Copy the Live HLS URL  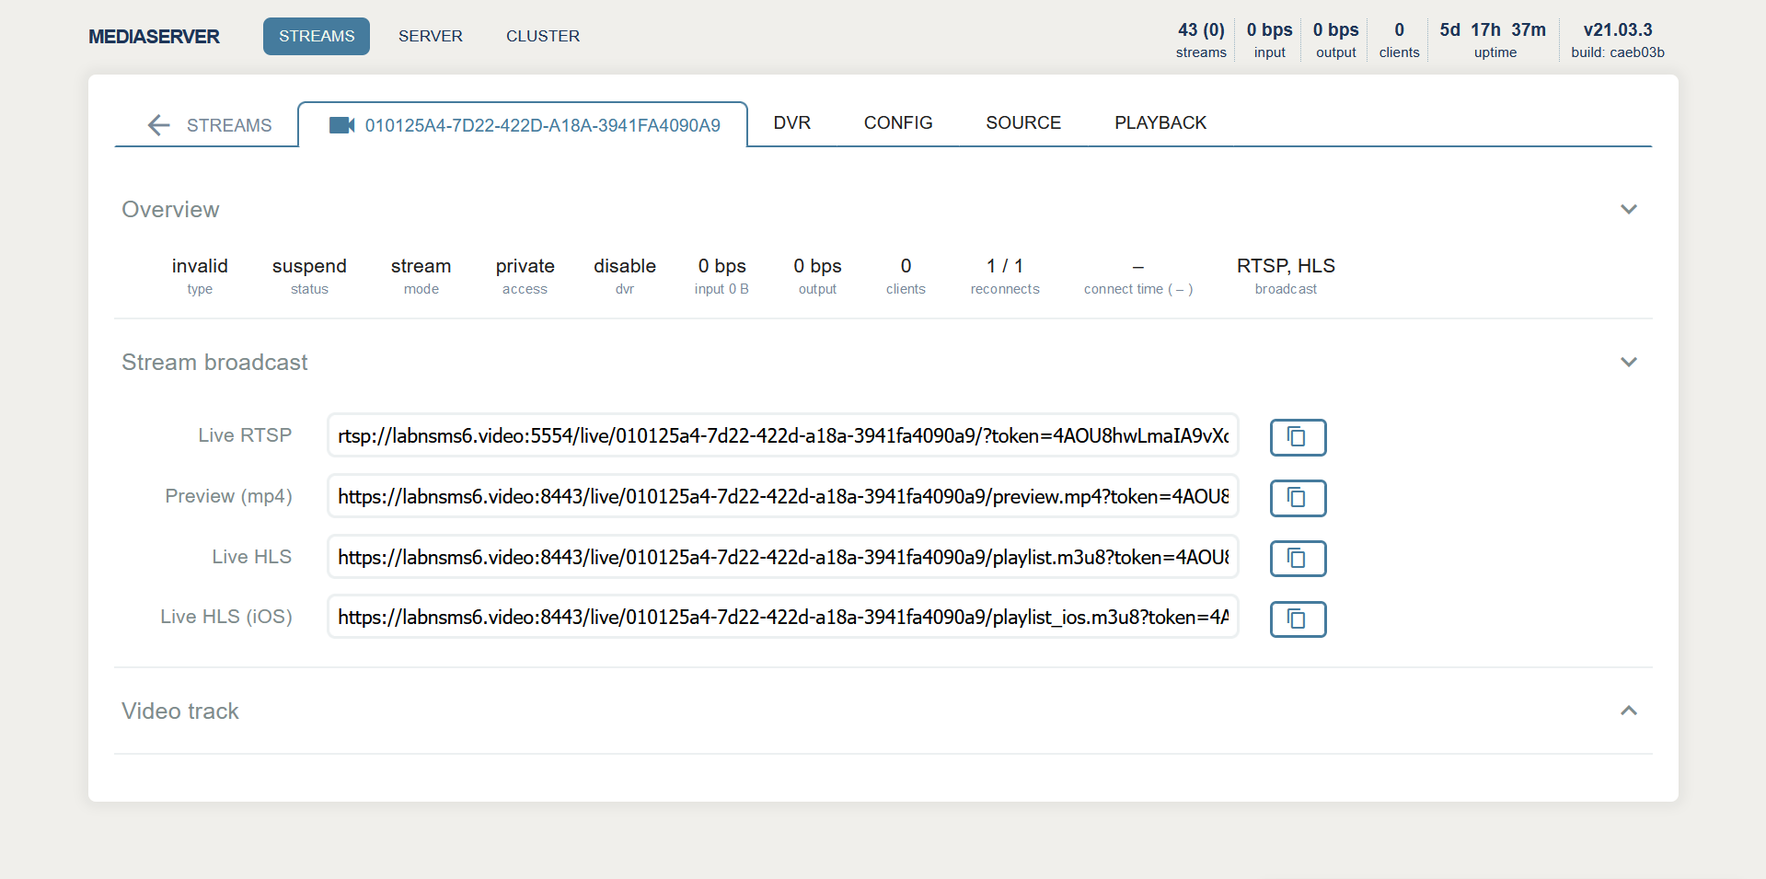(x=1297, y=559)
